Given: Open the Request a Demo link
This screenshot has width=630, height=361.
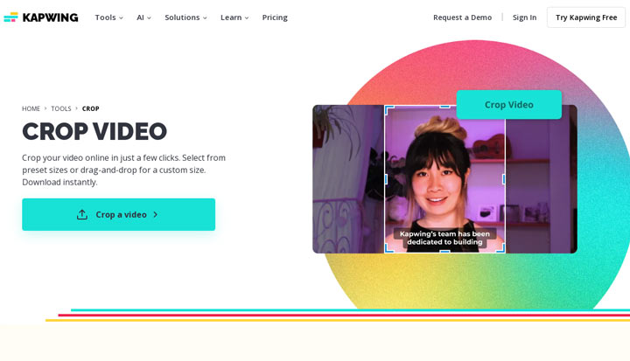Looking at the screenshot, I should pos(463,17).
